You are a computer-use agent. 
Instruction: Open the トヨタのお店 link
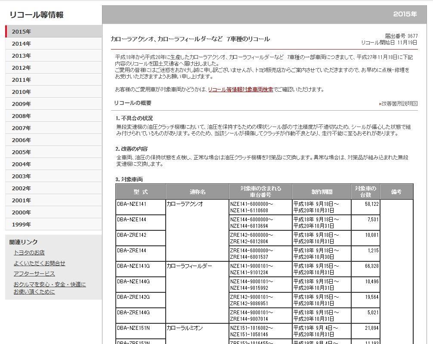click(x=29, y=253)
